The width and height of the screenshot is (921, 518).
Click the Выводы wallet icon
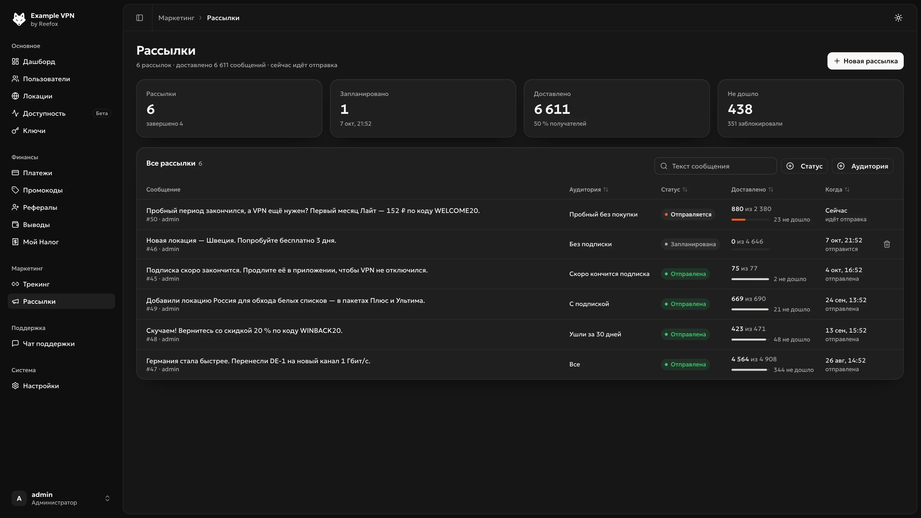pos(15,225)
